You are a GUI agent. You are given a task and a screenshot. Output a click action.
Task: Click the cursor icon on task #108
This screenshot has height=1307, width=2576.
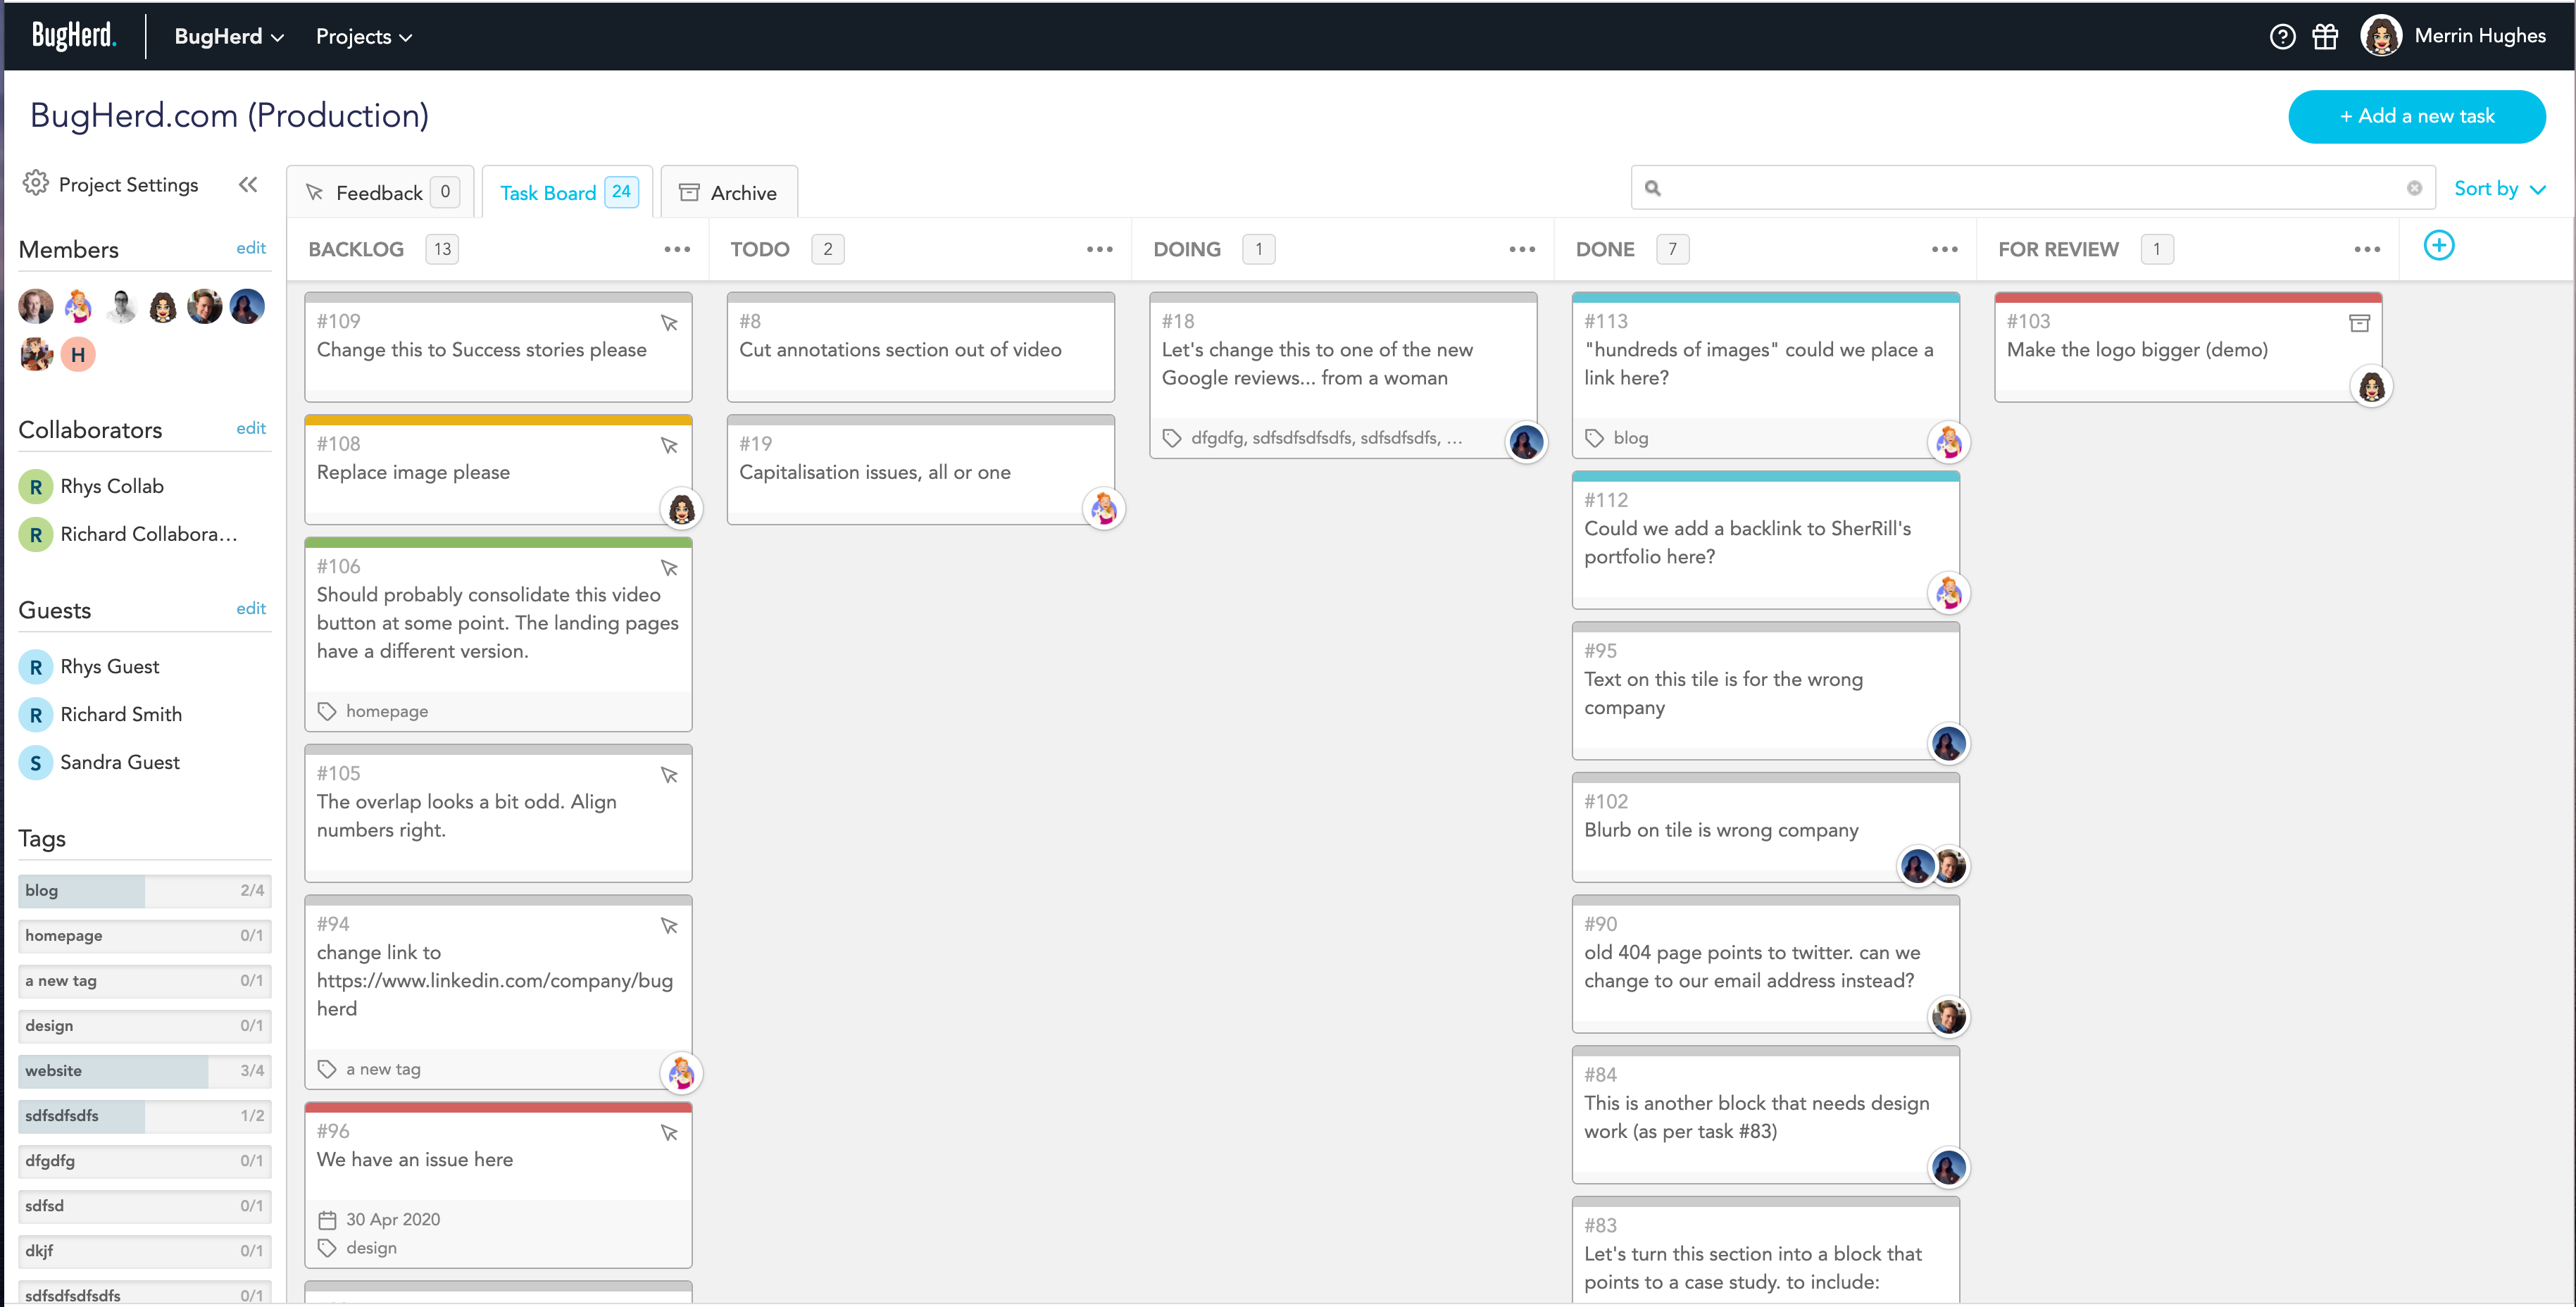[669, 446]
